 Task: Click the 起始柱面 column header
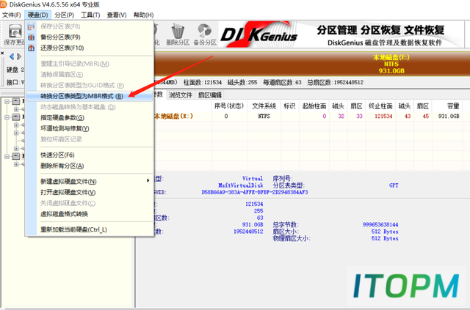pos(314,106)
